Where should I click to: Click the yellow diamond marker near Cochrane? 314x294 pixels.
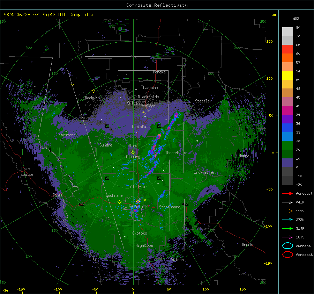(119, 202)
